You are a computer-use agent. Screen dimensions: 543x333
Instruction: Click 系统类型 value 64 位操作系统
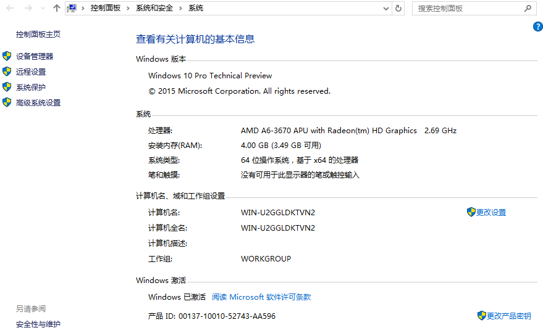(300, 160)
